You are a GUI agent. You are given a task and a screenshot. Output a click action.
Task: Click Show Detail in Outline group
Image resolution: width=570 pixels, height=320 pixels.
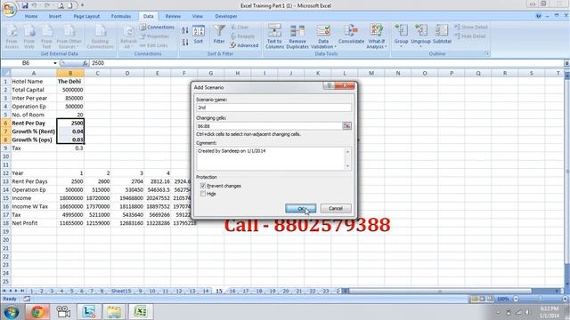coord(471,28)
